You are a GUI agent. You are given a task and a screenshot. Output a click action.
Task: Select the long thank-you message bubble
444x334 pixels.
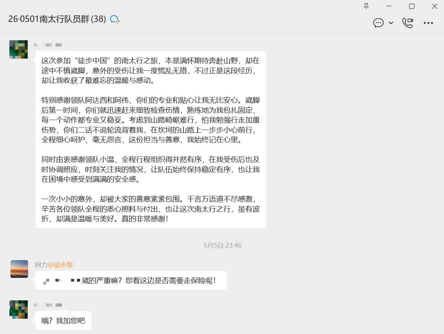pos(150,139)
